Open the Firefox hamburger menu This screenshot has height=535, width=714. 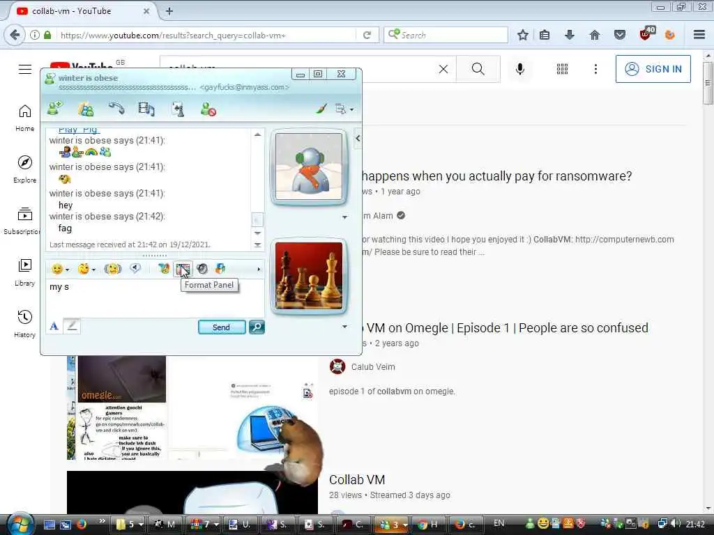(699, 35)
